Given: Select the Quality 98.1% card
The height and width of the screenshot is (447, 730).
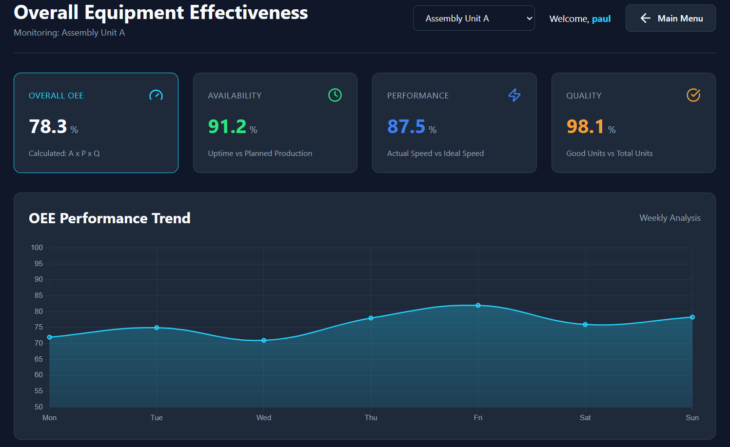Looking at the screenshot, I should [633, 123].
